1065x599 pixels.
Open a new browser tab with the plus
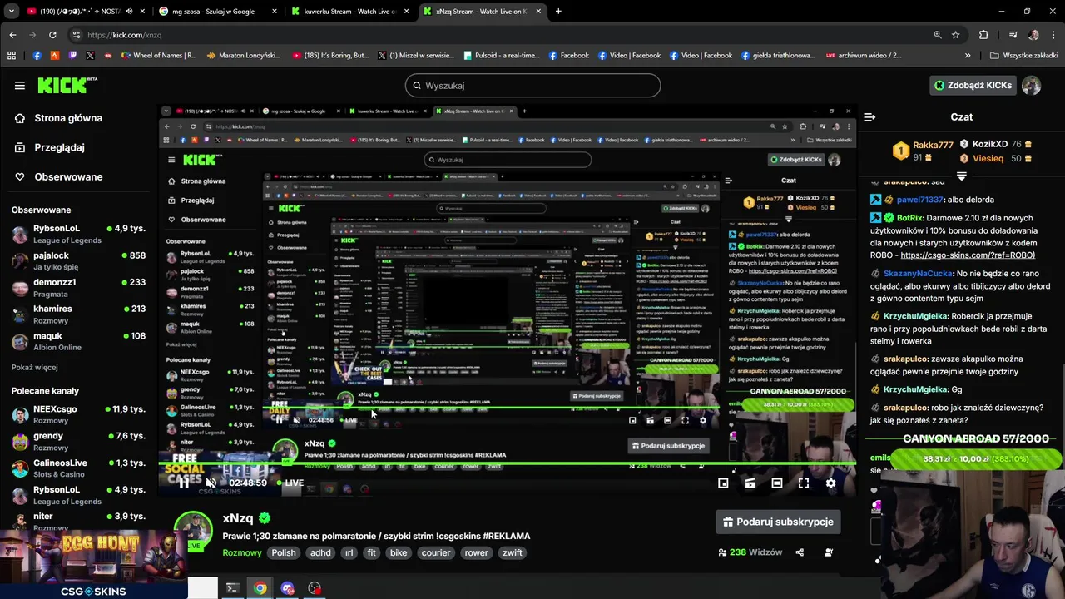click(558, 12)
